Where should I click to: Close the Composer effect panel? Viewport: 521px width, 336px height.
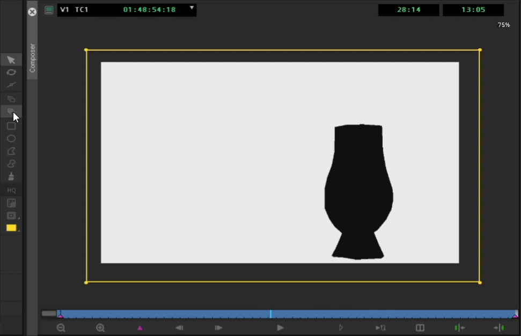coord(32,12)
